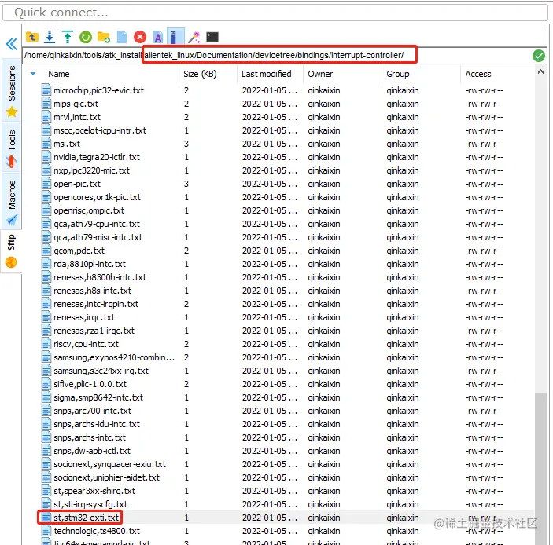Select file qca,ath79-misc-intc.txt

[x=98, y=237]
